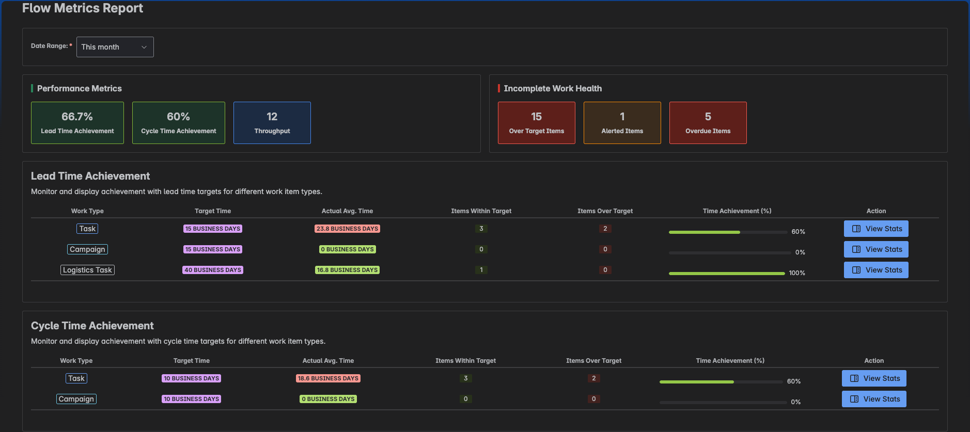The height and width of the screenshot is (432, 970).
Task: Select the Lead Time Achievement 66.7% card
Action: tap(77, 123)
